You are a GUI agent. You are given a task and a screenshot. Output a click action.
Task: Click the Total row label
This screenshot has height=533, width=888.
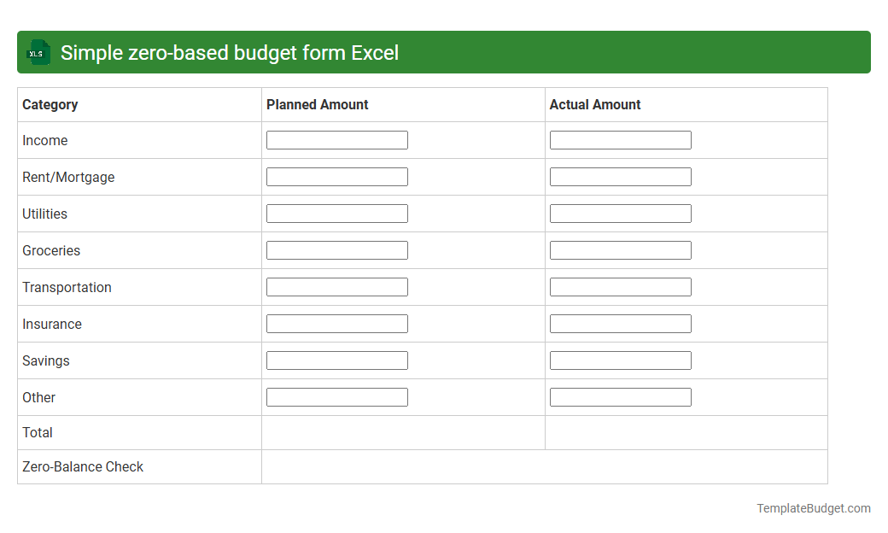coord(38,432)
